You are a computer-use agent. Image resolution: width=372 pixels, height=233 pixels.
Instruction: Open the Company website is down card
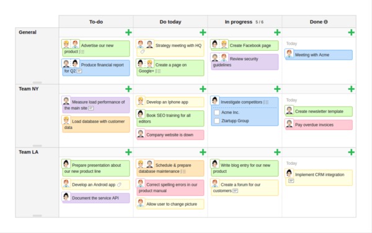tap(170, 134)
